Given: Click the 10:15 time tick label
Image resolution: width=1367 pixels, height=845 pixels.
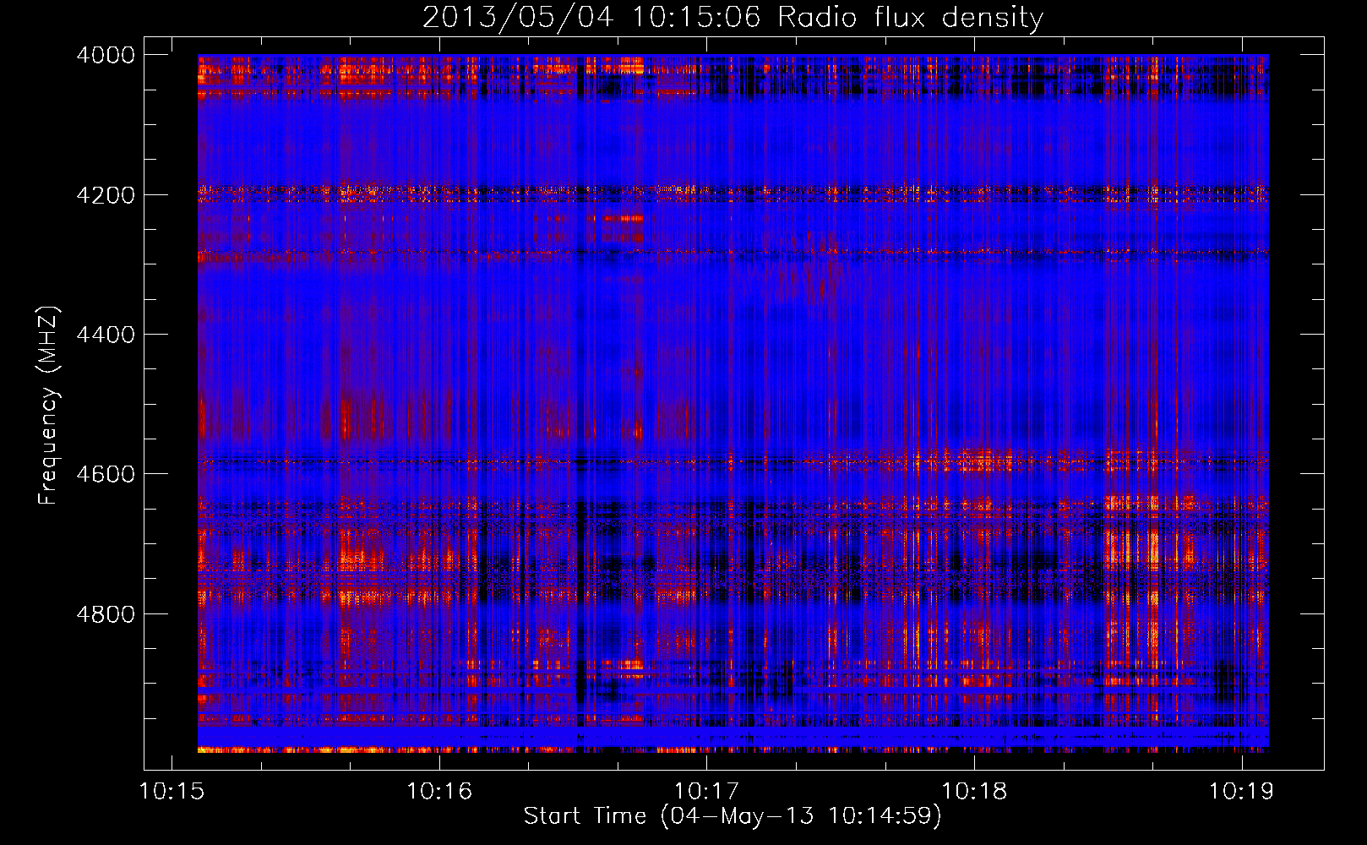Looking at the screenshot, I should [x=172, y=792].
